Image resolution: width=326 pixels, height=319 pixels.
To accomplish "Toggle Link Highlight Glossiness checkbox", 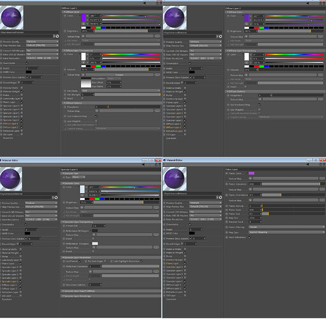I will click(x=142, y=261).
